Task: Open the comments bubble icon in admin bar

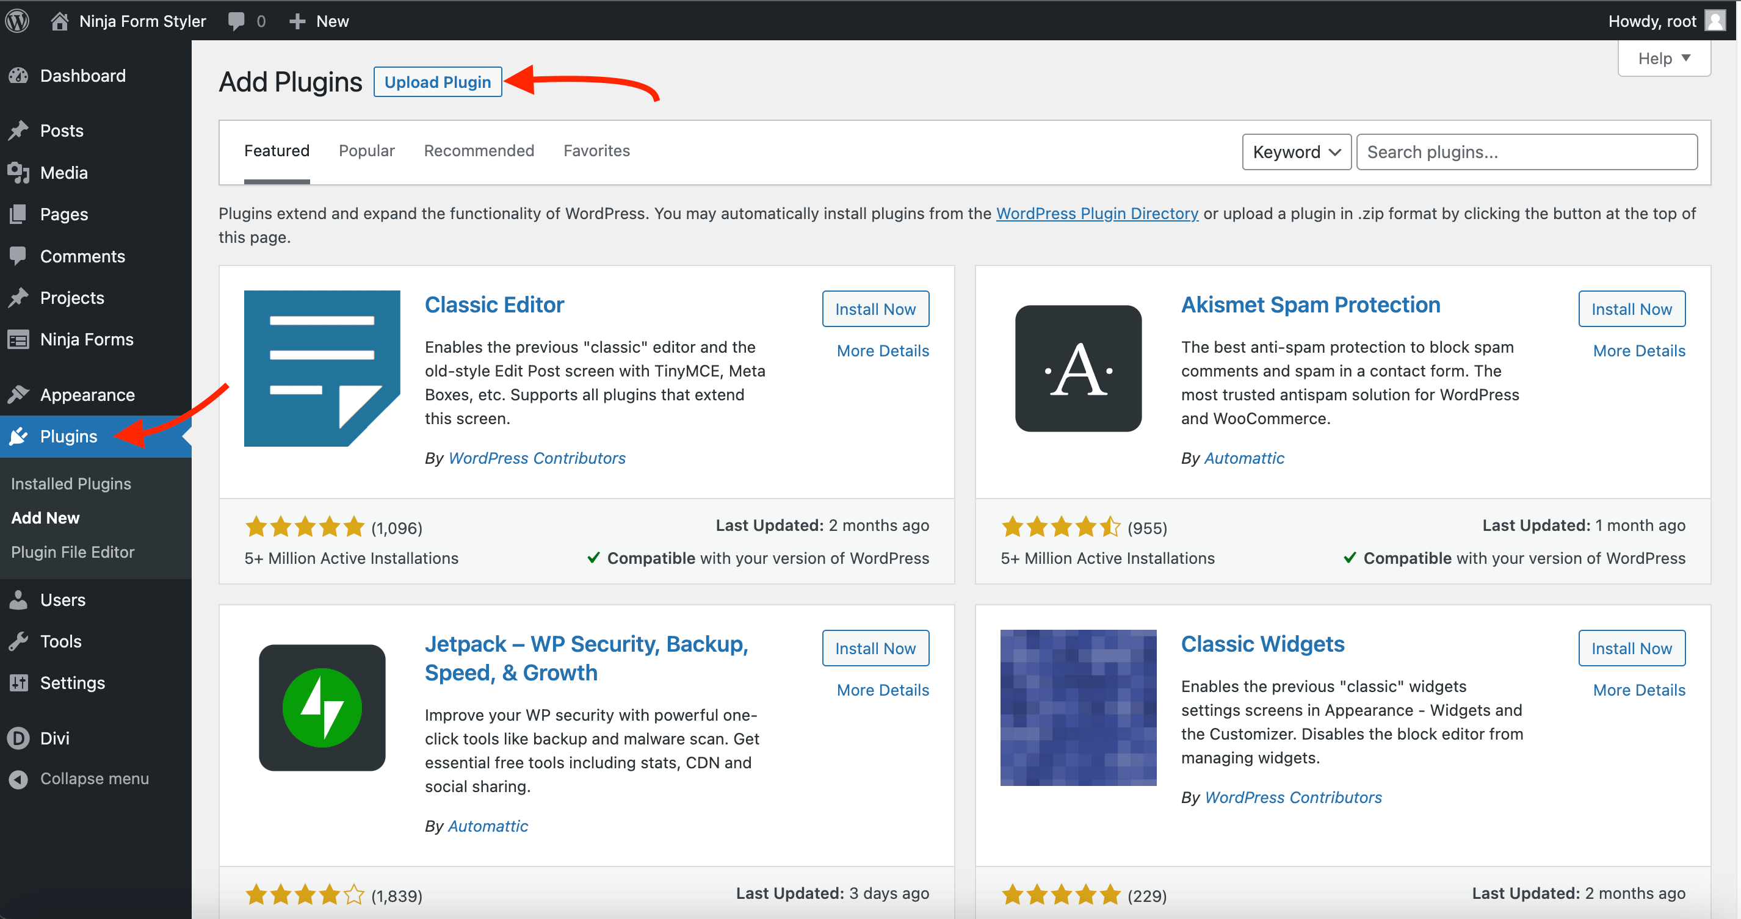Action: tap(236, 21)
